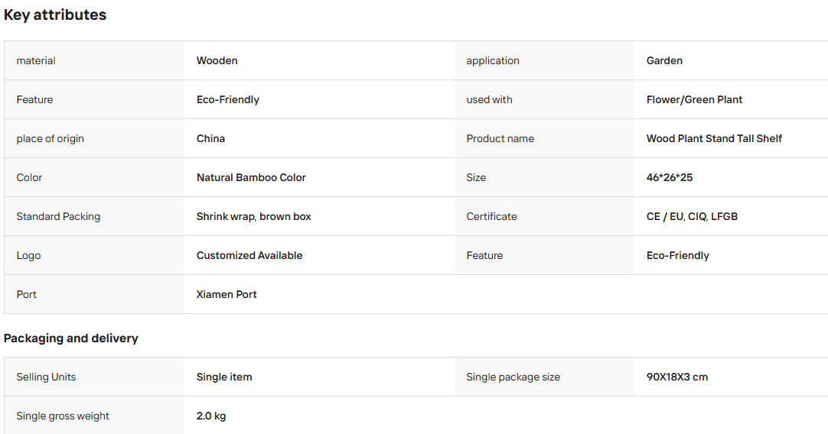Viewport: 828px width, 434px height.
Task: Select the 46*26*25 size value
Action: [x=670, y=178]
